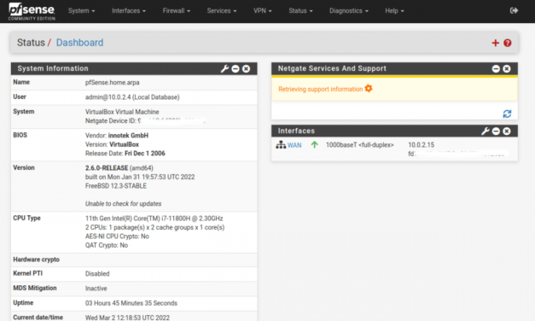Open the Status dropdown in navbar

[300, 11]
